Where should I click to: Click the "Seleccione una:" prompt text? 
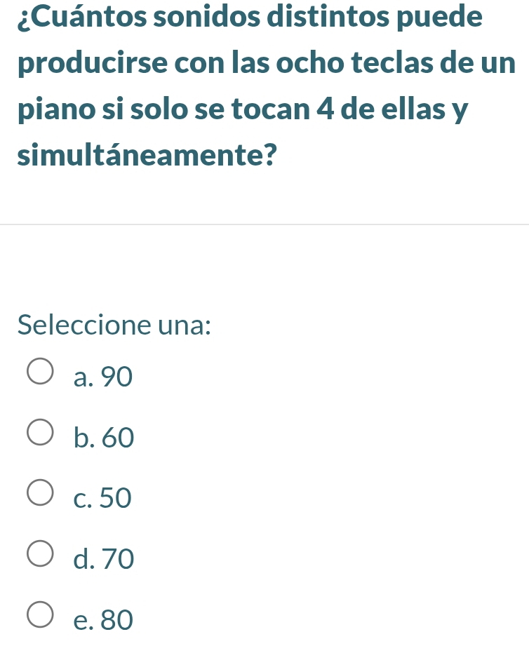point(114,325)
